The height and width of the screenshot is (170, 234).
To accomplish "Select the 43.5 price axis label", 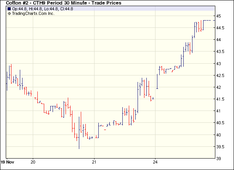I will (x=221, y=51).
